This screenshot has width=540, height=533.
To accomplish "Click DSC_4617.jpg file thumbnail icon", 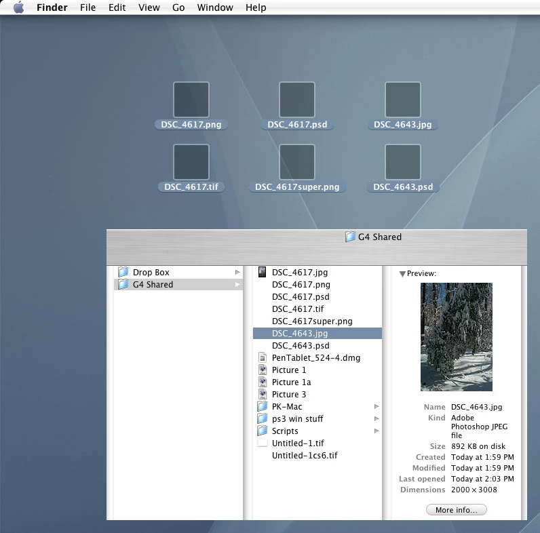I will pos(262,272).
